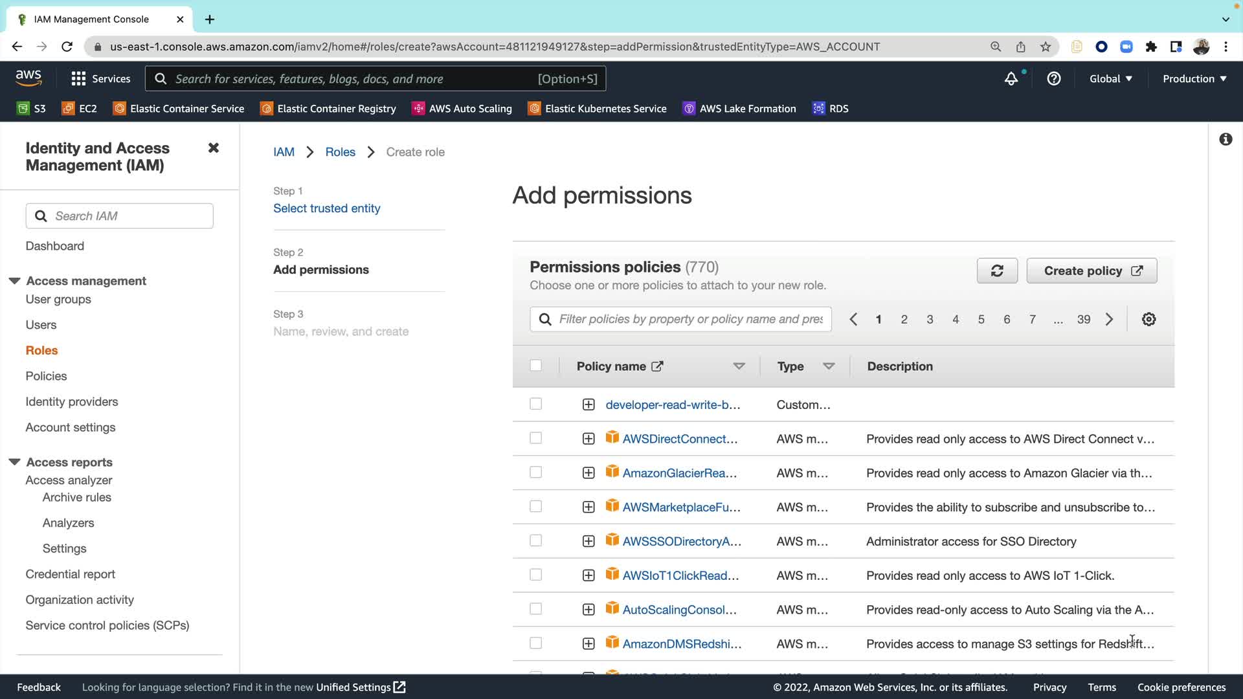Open the Services grid menu
The width and height of the screenshot is (1243, 699).
point(100,79)
